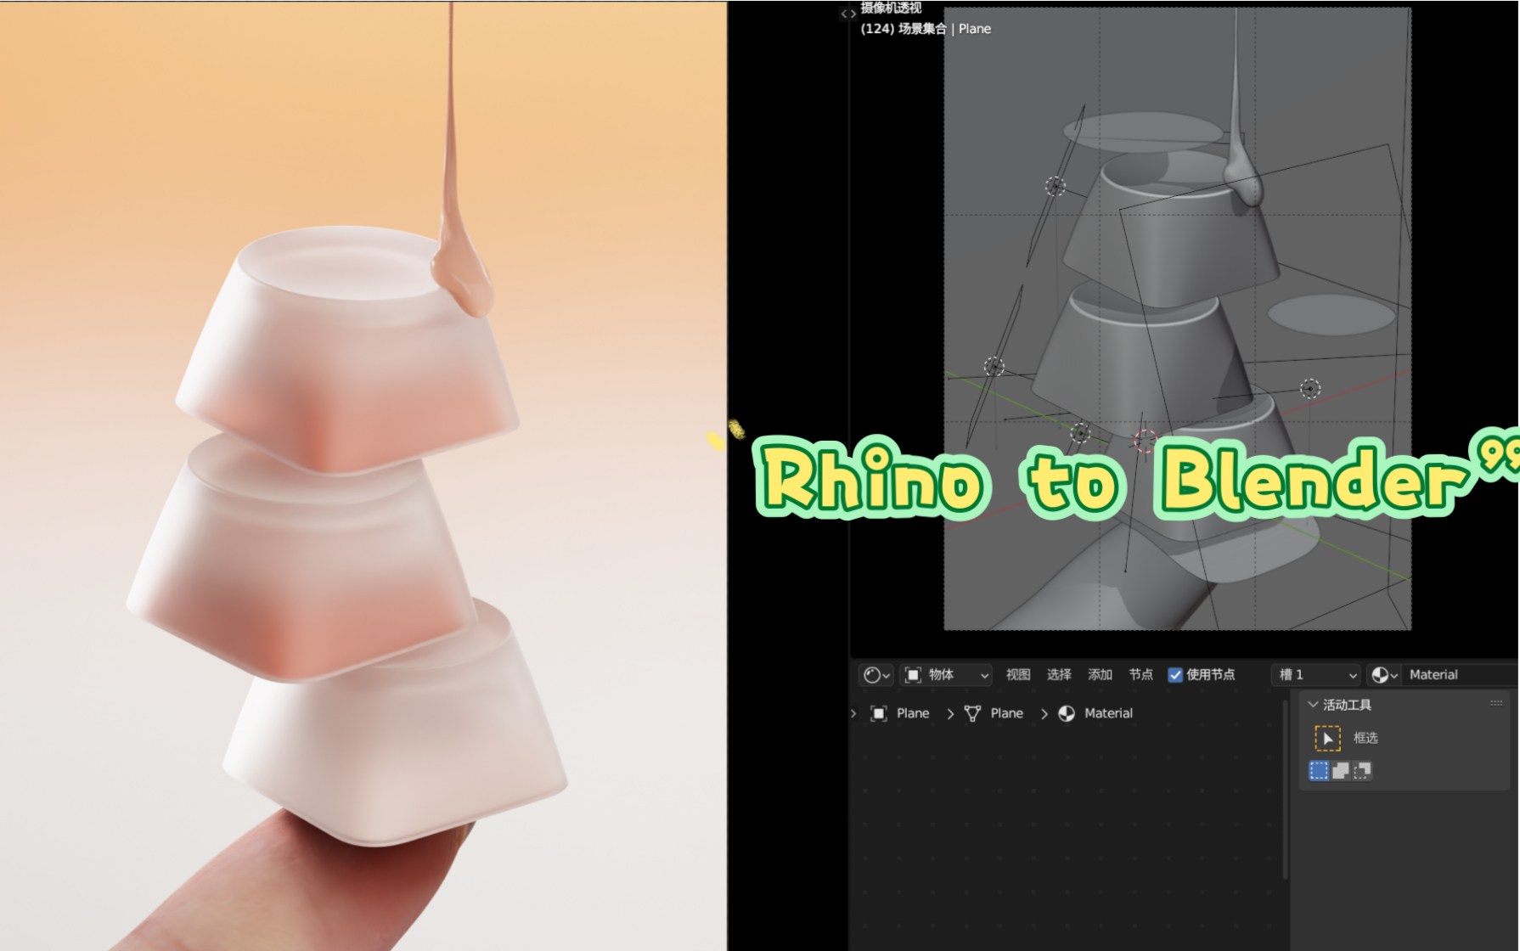Click the 框选 tool label
1520x951 pixels.
click(x=1365, y=738)
